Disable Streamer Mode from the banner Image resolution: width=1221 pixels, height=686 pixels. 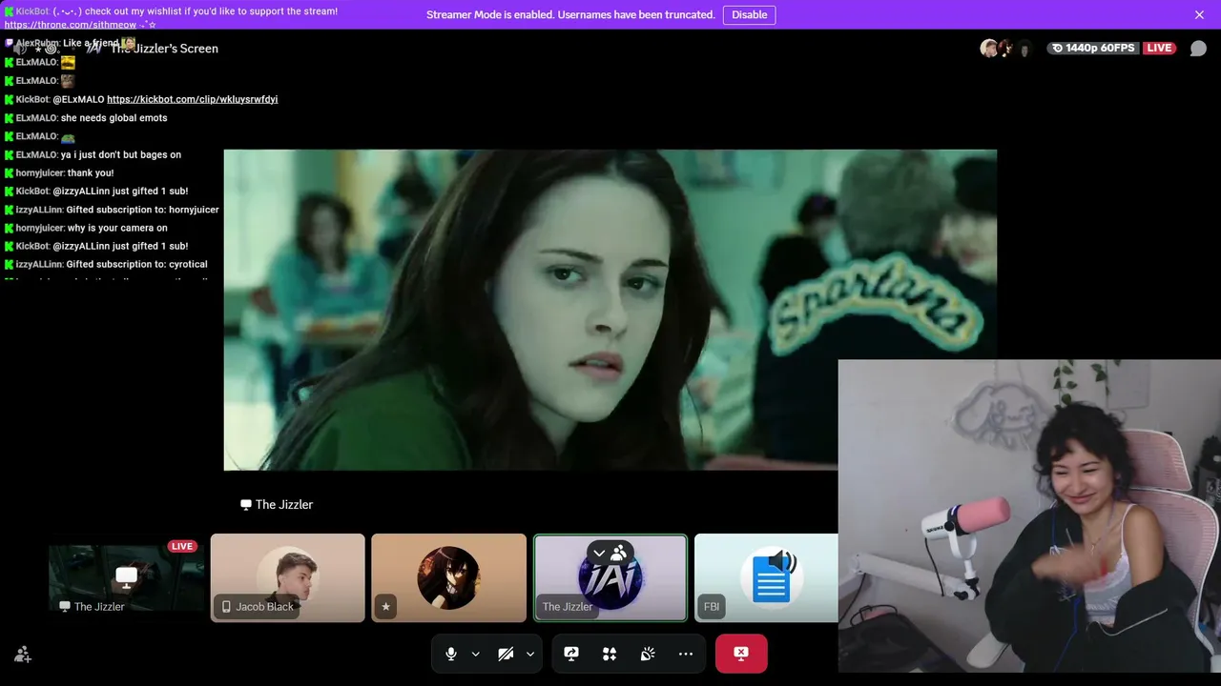(749, 14)
